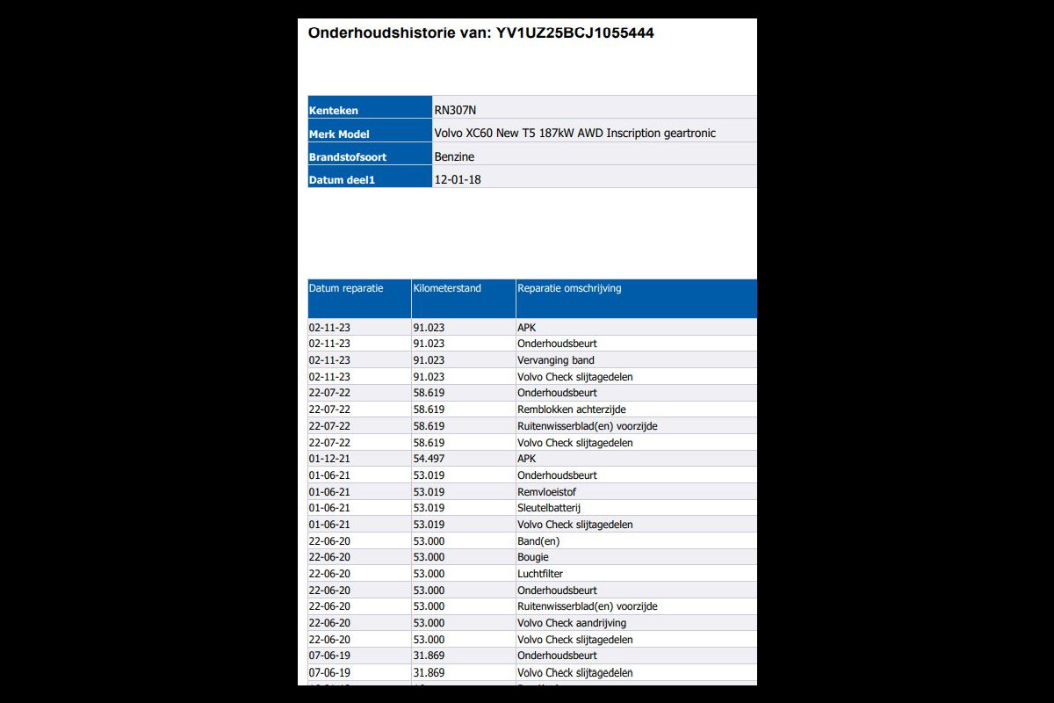This screenshot has height=703, width=1054.
Task: Click the 54.497 kilometer reading
Action: pos(429,459)
